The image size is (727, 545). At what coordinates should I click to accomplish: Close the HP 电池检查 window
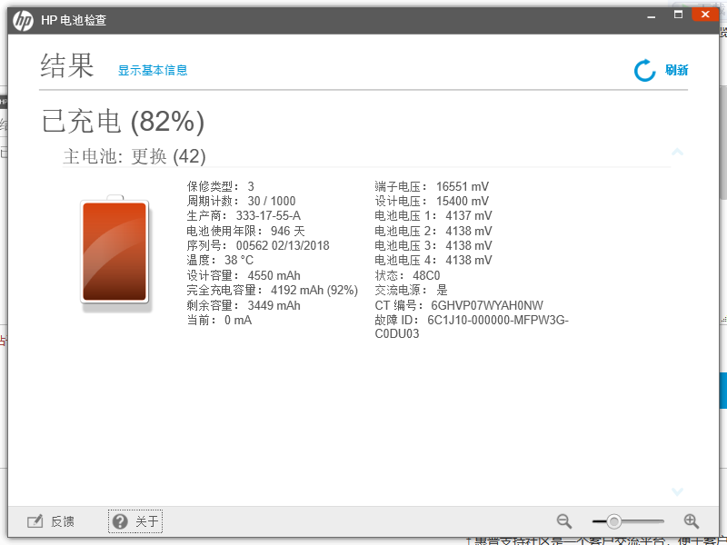(705, 14)
